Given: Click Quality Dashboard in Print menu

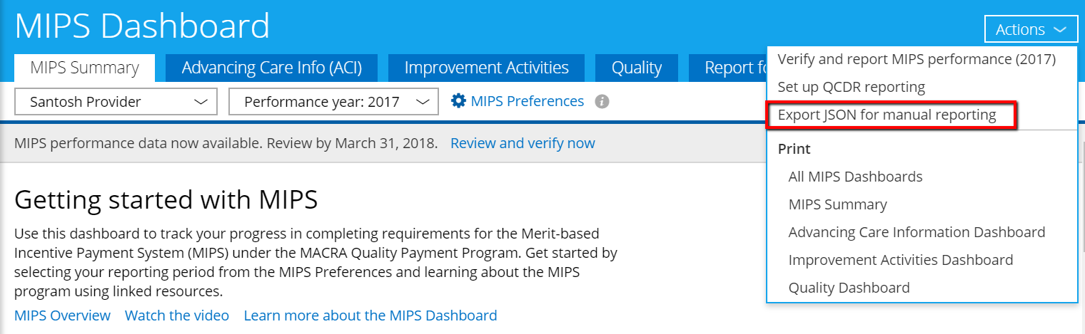Looking at the screenshot, I should click(849, 288).
